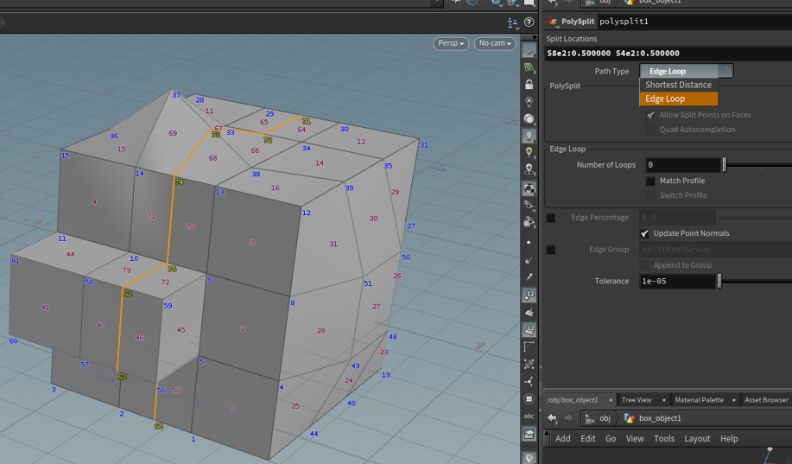Viewport: 792px width, 464px height.
Task: Click the Tolerance value input field
Action: (x=677, y=282)
